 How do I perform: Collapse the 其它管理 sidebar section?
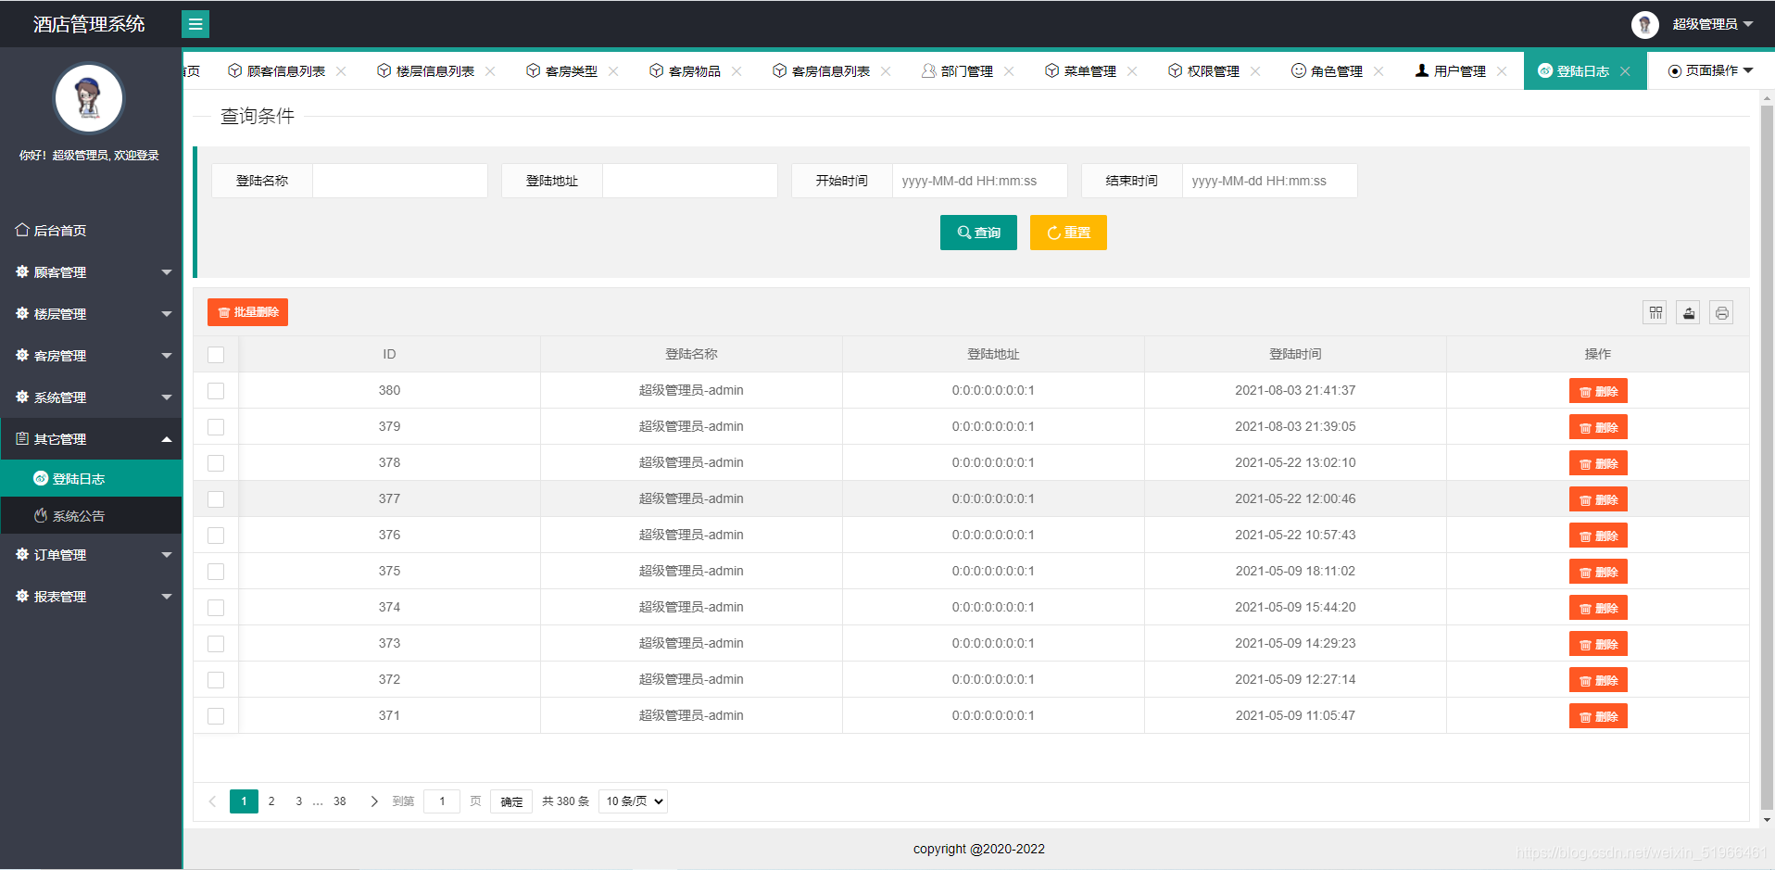(91, 437)
